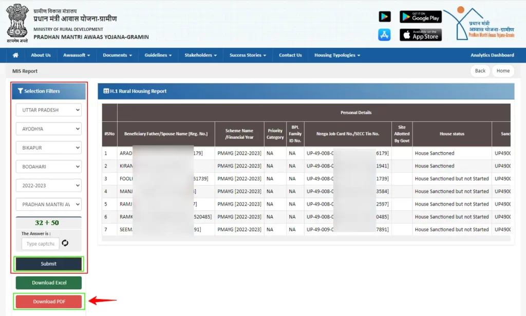Open the block dropdown showing BIKAPUR
The height and width of the screenshot is (316, 526).
coord(49,147)
